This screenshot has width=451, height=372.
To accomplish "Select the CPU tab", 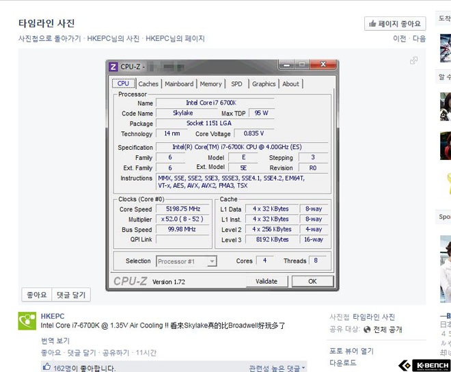I will (x=124, y=83).
